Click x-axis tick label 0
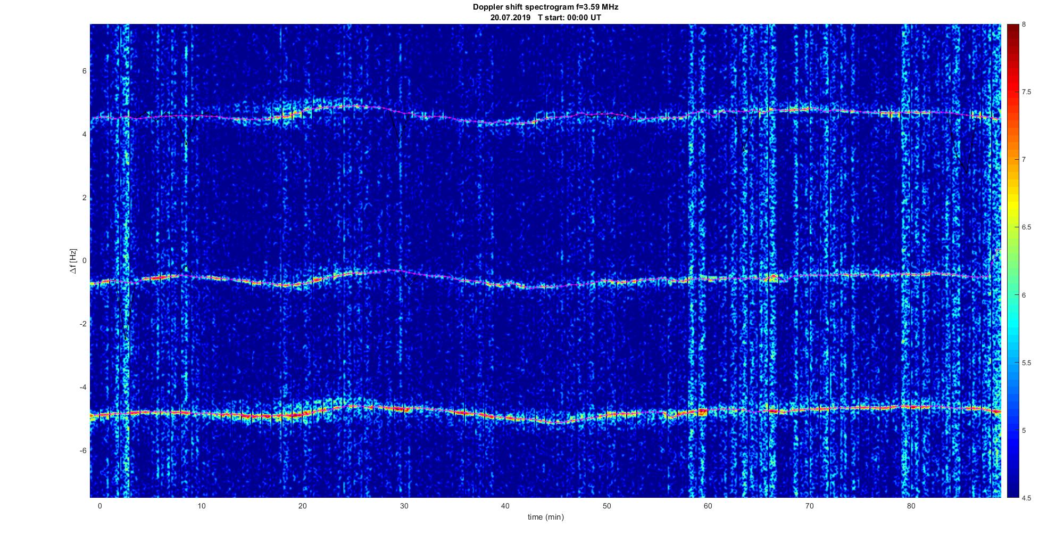Viewport: 1064px width, 534px height. tap(99, 506)
